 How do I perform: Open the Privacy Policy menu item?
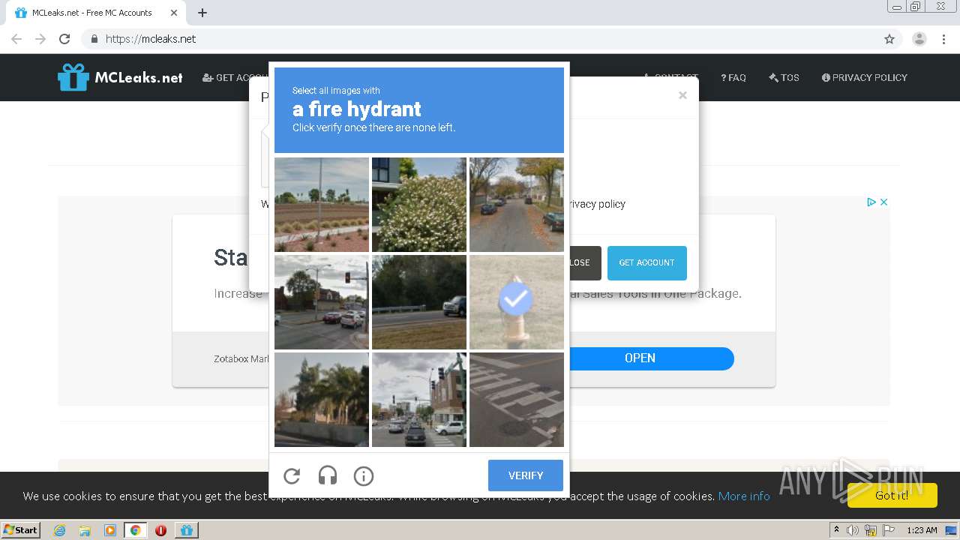pos(865,77)
